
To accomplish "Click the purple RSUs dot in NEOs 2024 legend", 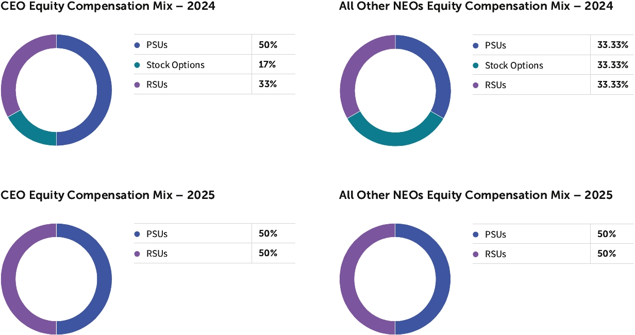I will pos(476,85).
